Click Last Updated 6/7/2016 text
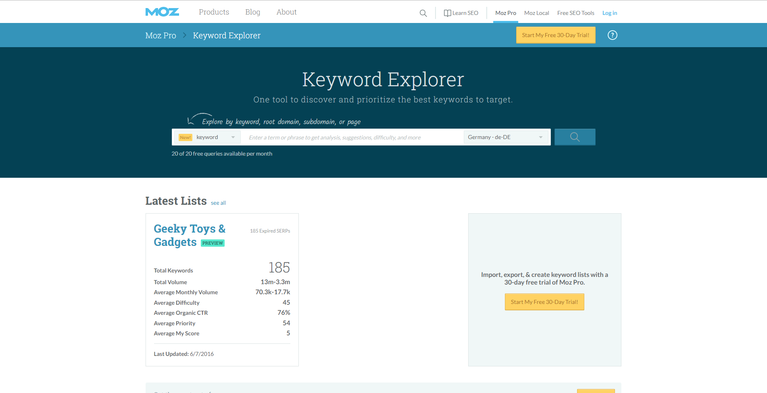 pyautogui.click(x=183, y=354)
